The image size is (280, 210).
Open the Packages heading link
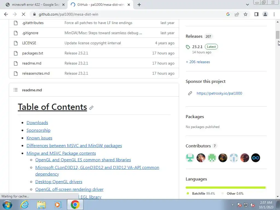(x=195, y=116)
